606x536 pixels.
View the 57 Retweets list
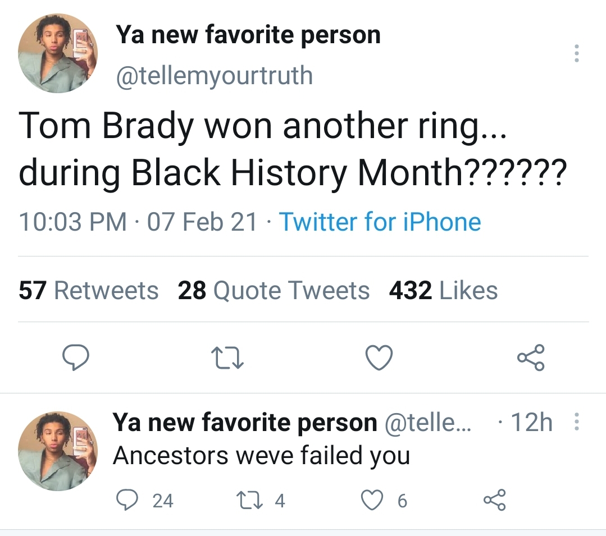(89, 291)
